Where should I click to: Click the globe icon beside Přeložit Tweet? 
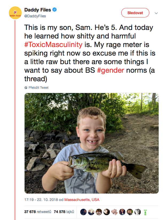pos(26,88)
